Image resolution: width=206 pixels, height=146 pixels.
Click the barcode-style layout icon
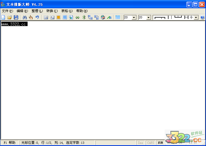[x=46, y=17]
